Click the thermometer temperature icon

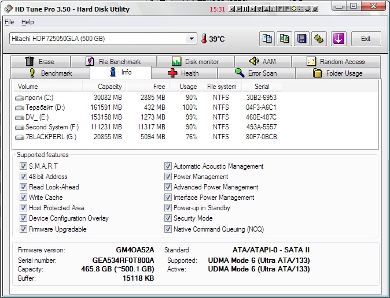(204, 39)
